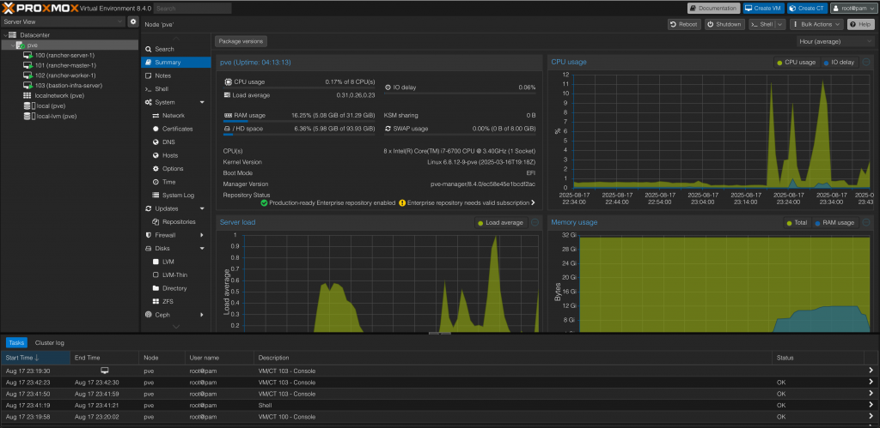Click the Documentation button
The image size is (880, 428).
point(714,9)
